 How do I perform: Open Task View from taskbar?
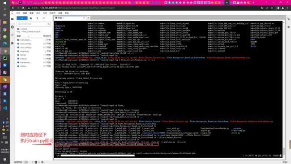pyautogui.click(x=5, y=15)
